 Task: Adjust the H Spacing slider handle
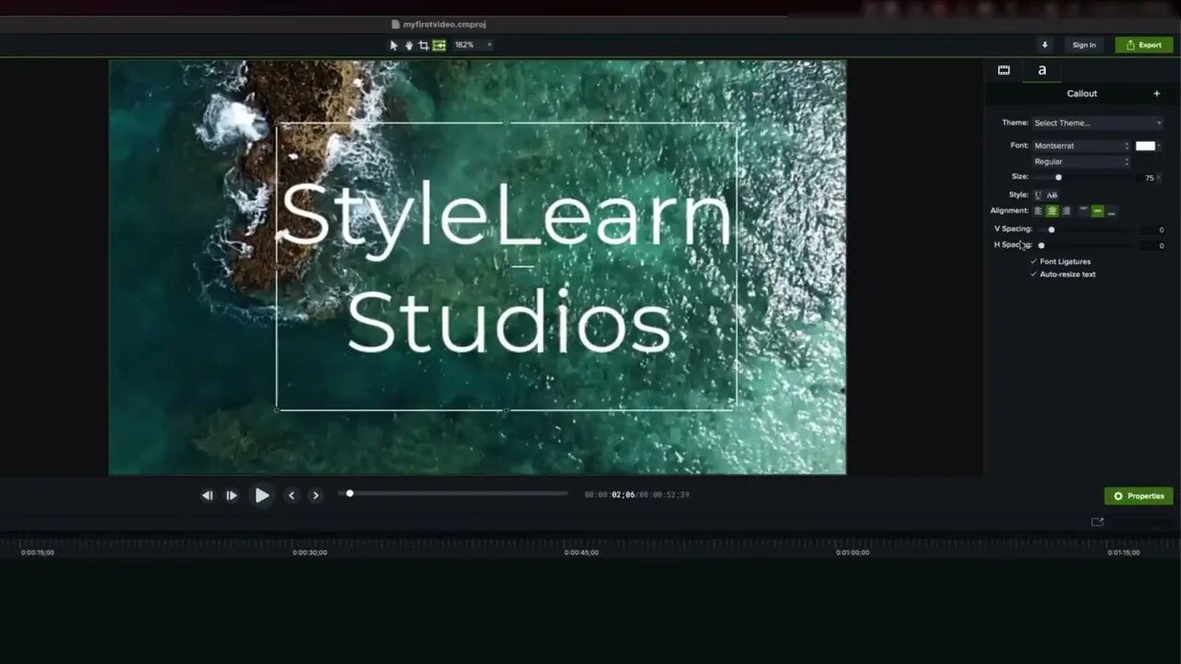pyautogui.click(x=1042, y=245)
